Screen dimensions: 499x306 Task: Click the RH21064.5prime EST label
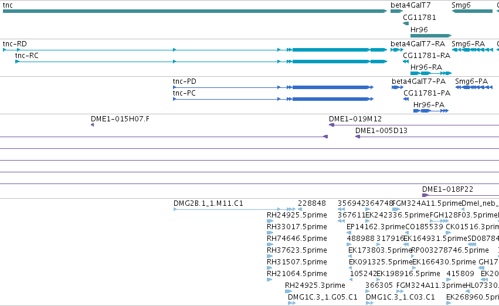(x=297, y=274)
